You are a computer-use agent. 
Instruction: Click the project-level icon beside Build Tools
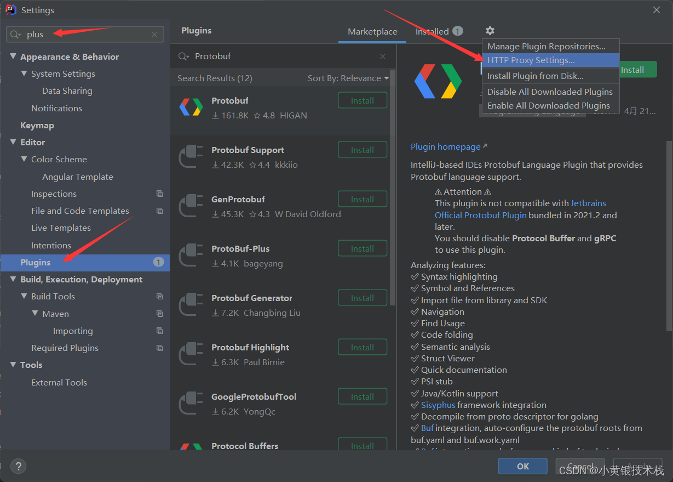159,296
